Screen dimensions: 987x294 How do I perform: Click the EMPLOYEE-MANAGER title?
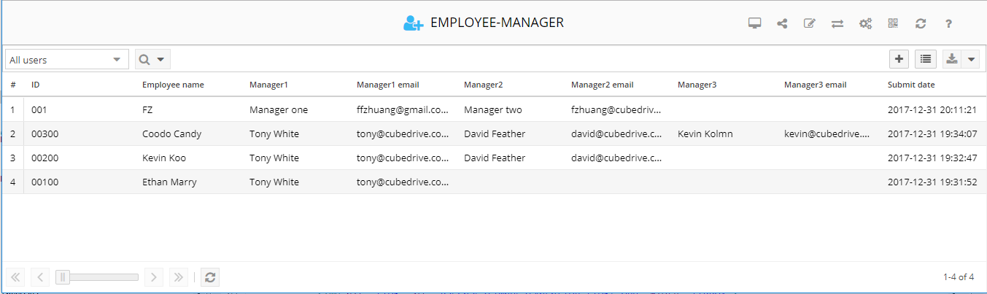pyautogui.click(x=497, y=23)
